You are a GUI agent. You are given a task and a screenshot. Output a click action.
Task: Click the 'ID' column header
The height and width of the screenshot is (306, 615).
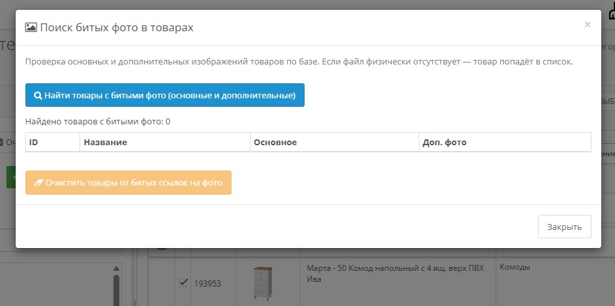34,142
